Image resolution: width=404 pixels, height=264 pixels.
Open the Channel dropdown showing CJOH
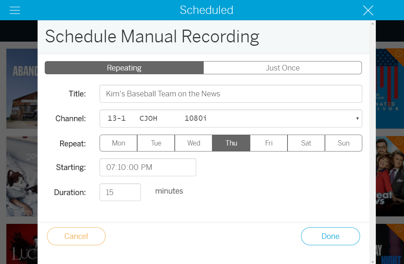click(x=231, y=118)
